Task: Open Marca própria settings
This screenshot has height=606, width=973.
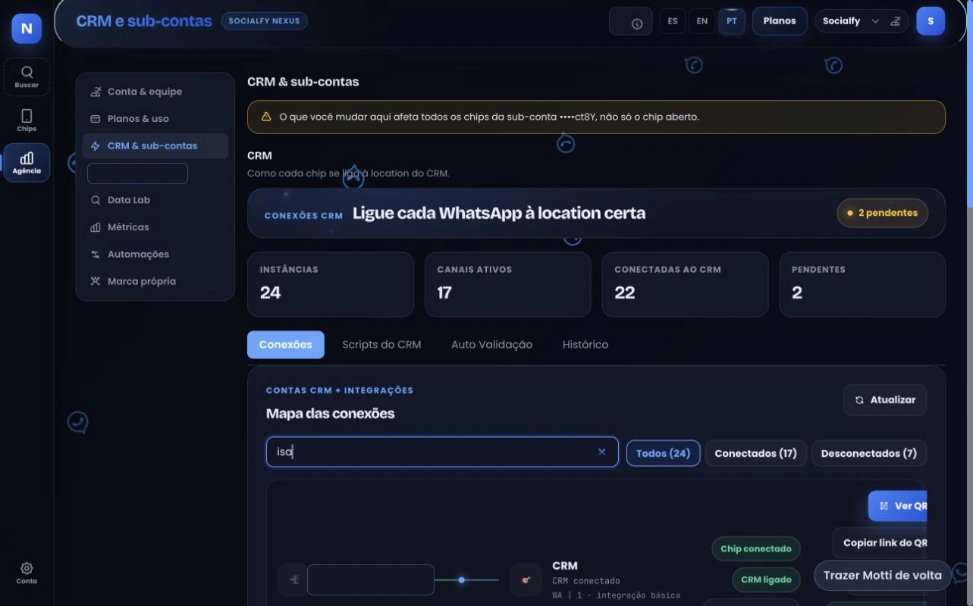Action: pos(155,282)
